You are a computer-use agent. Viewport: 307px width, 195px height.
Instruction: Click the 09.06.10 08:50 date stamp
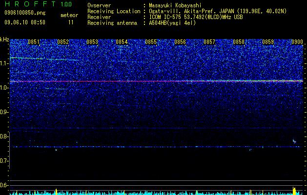coord(25,22)
